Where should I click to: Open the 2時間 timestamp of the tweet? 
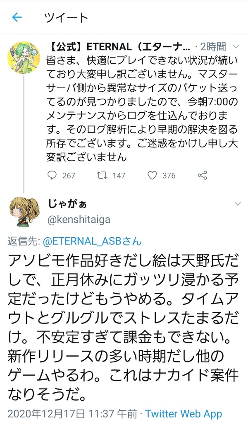[x=213, y=47]
